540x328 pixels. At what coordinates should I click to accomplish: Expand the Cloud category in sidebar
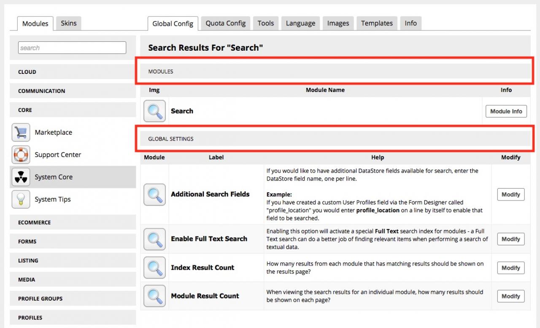pyautogui.click(x=73, y=72)
